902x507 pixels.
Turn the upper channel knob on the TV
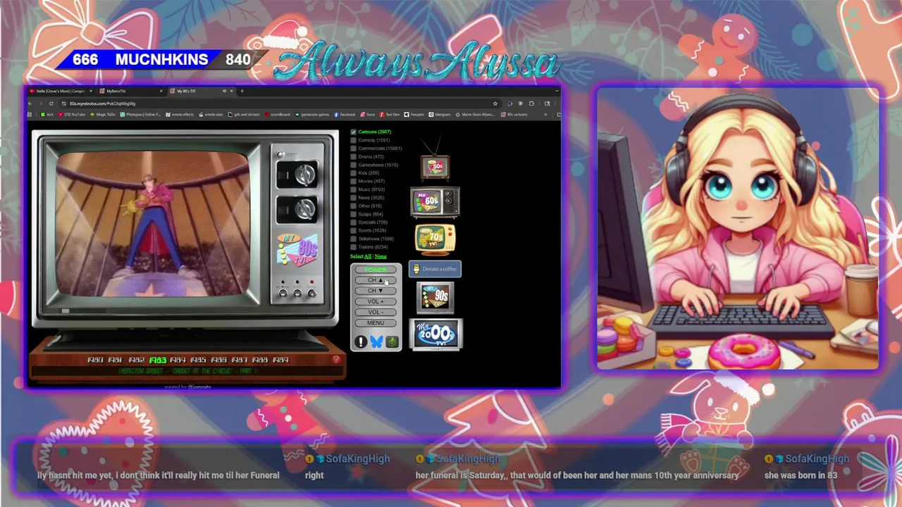click(304, 175)
